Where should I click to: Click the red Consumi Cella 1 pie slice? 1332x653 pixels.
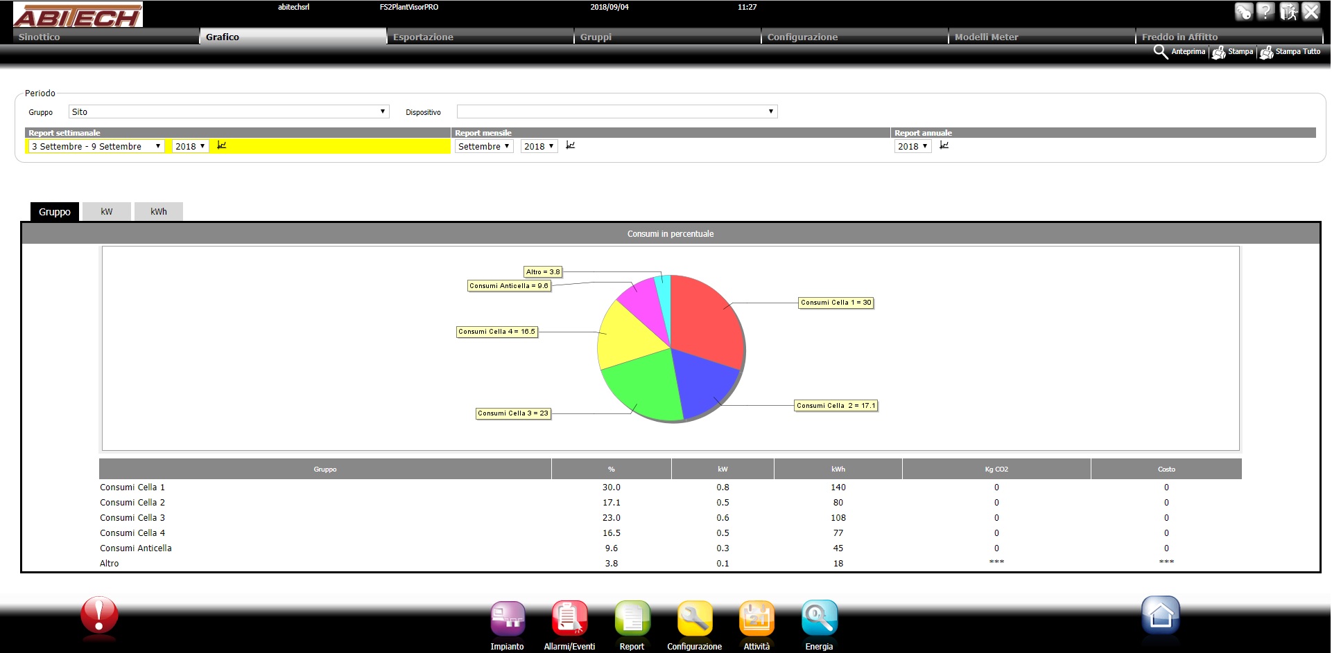[x=704, y=319]
